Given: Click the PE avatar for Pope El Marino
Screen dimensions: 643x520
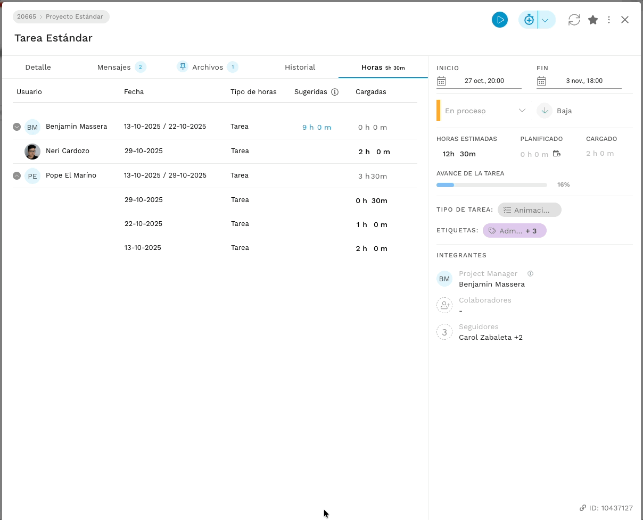Looking at the screenshot, I should click(32, 175).
